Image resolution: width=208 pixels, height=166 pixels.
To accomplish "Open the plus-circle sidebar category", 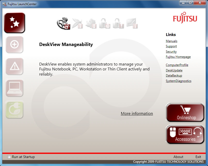I will pos(14,44).
